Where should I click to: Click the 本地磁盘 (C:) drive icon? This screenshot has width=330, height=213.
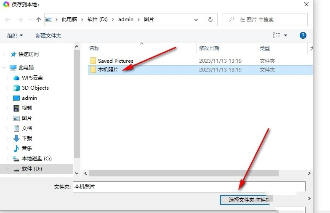tap(16, 158)
